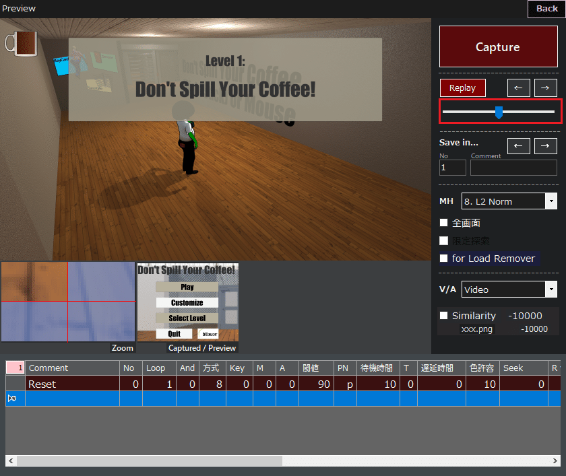Click the 8 cell under 方式
Image resolution: width=566 pixels, height=476 pixels.
click(213, 384)
